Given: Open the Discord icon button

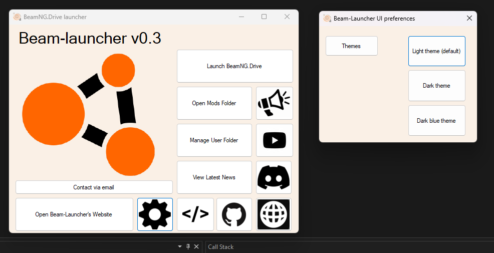Looking at the screenshot, I should coord(274,177).
